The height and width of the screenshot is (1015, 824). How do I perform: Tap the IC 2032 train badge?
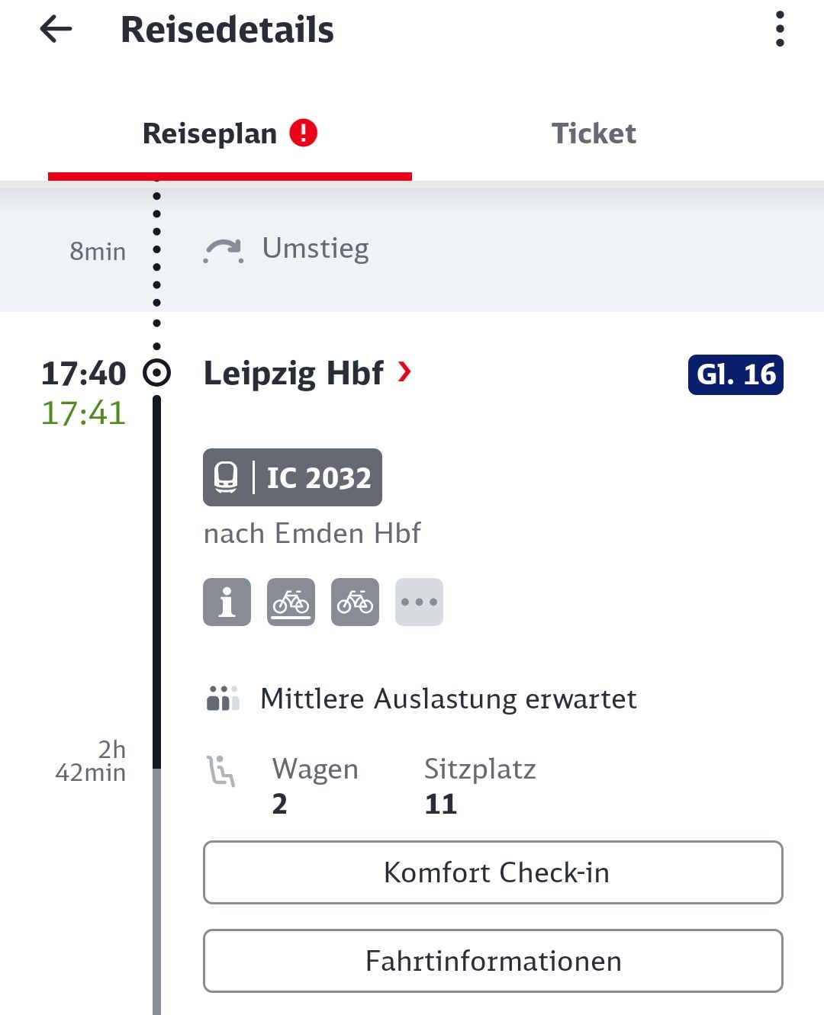coord(292,477)
